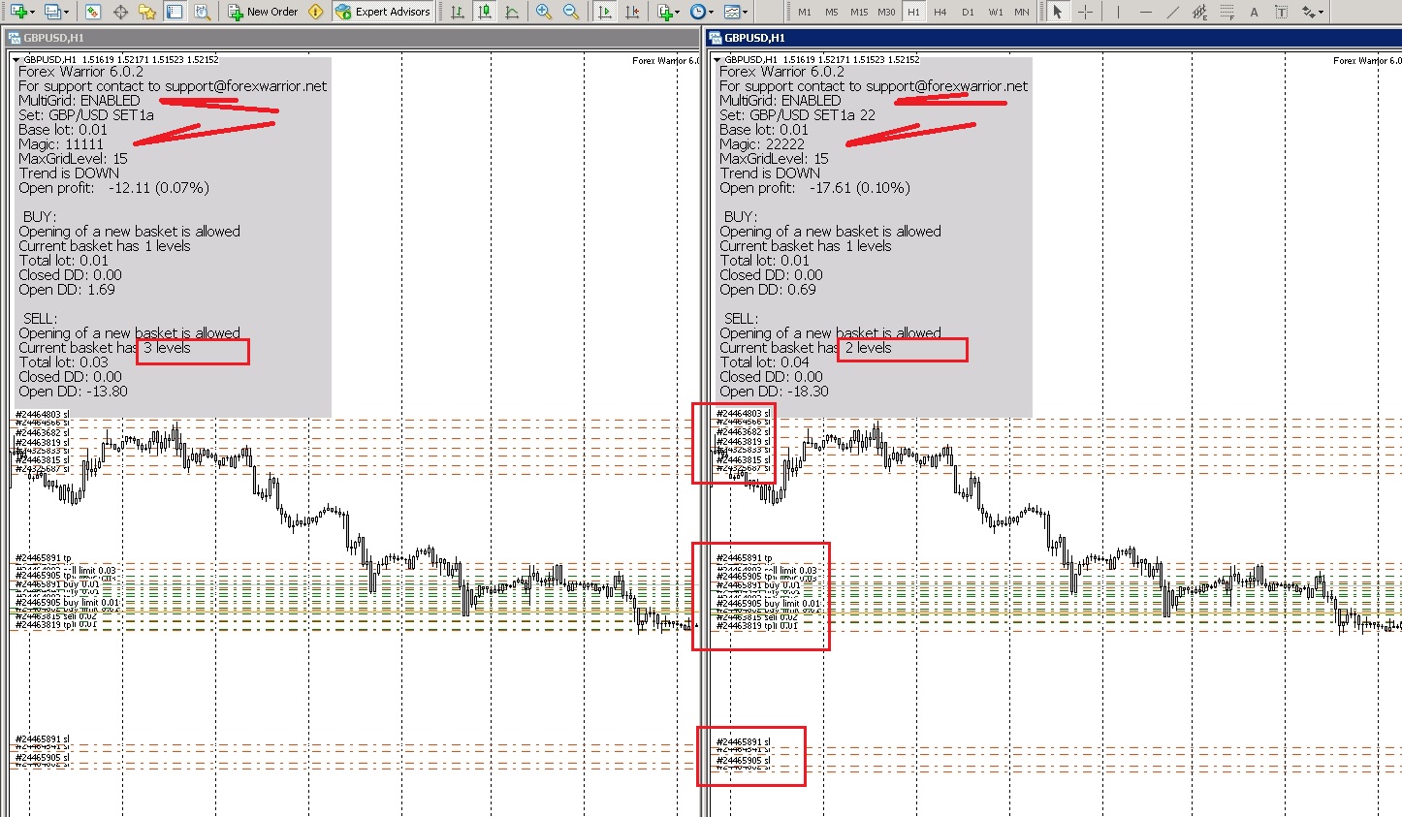The height and width of the screenshot is (817, 1402).
Task: Open a new chart window
Action: coord(17,12)
